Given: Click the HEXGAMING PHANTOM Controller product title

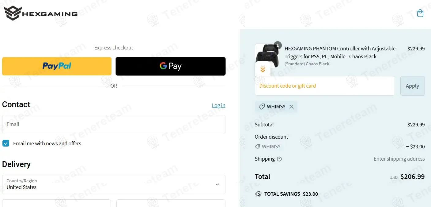Looking at the screenshot, I should [x=340, y=53].
